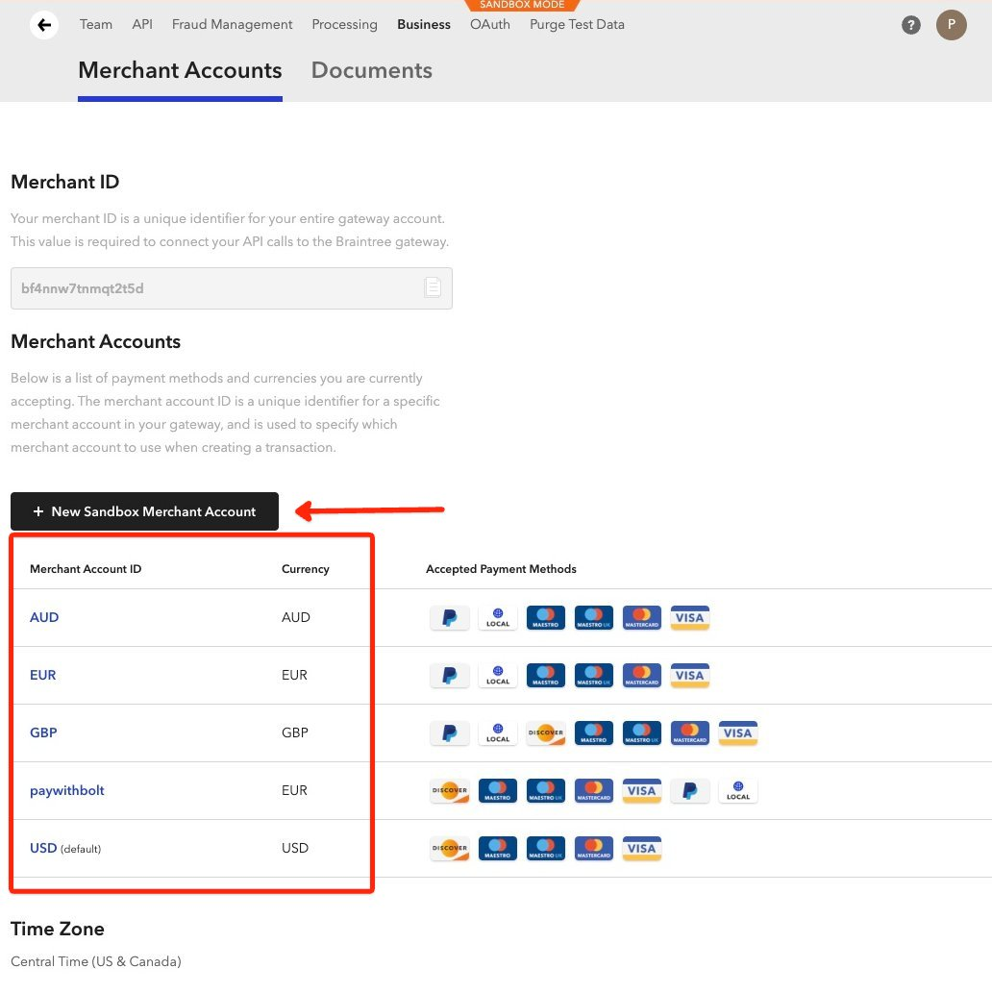Click the GBP currency cell

[295, 732]
